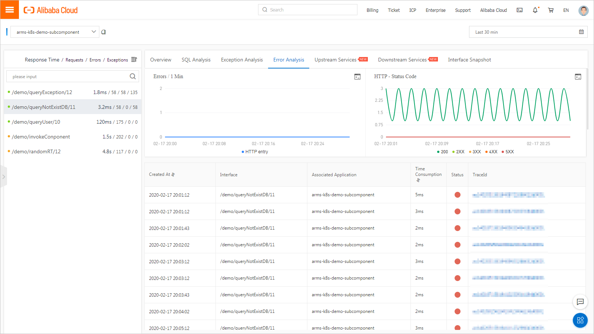The height and width of the screenshot is (334, 594).
Task: Sort interfaces by Response Time
Action: click(x=42, y=60)
